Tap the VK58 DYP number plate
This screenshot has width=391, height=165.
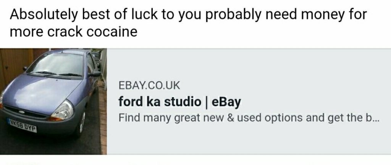pyautogui.click(x=22, y=125)
